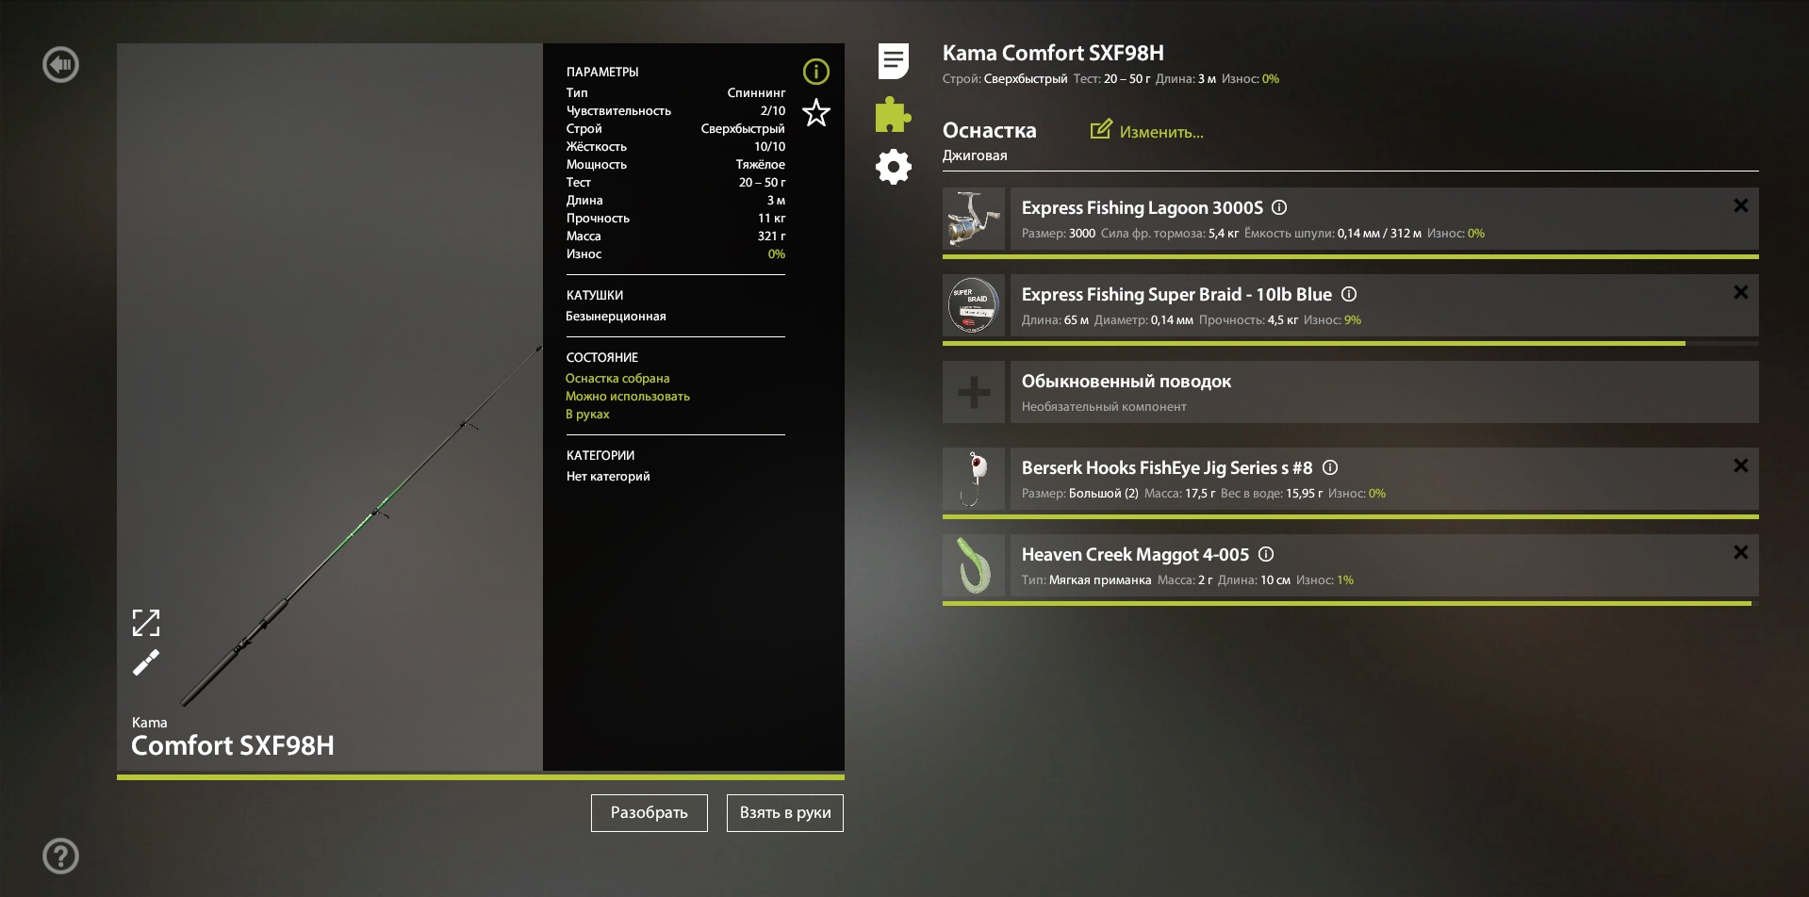Viewport: 1809px width, 897px height.
Task: Click the Express Fishing Super Braid title
Action: pos(1176,294)
